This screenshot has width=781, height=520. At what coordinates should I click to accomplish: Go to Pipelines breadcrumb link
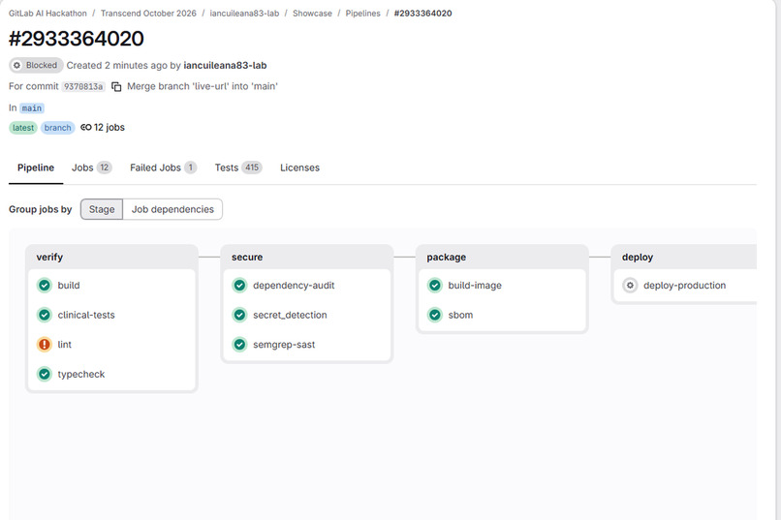click(362, 14)
